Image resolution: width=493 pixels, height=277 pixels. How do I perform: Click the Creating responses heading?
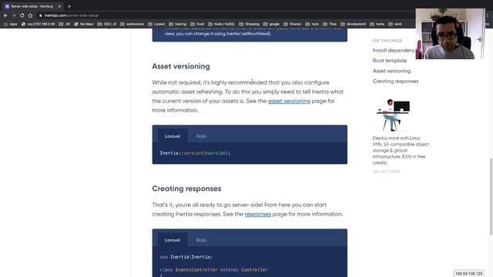pos(186,189)
